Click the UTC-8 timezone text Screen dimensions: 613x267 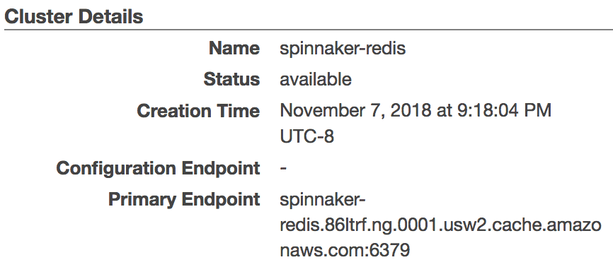(307, 136)
